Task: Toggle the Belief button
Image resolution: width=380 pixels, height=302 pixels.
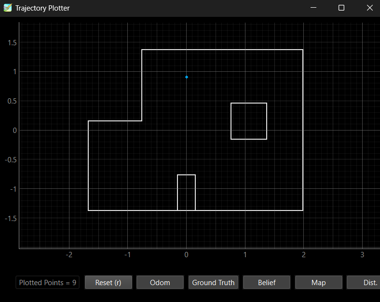Action: (267, 282)
